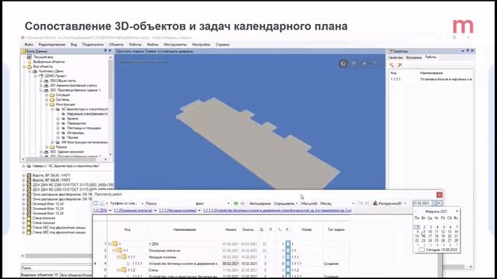Click the rightmost icon in 3D viewport toolbar

coord(374,64)
